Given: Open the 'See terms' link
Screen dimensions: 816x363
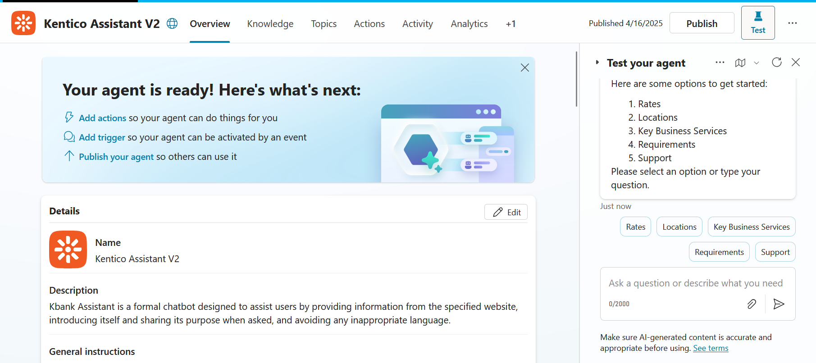Looking at the screenshot, I should click(711, 348).
